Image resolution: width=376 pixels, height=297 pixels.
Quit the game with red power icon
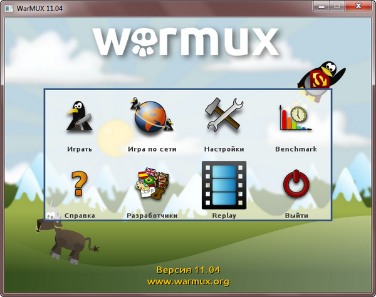pos(296,184)
